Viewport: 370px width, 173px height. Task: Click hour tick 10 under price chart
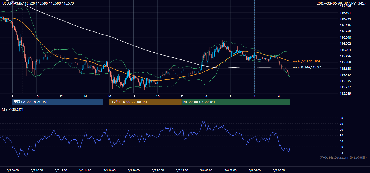pyautogui.click(x=37, y=96)
